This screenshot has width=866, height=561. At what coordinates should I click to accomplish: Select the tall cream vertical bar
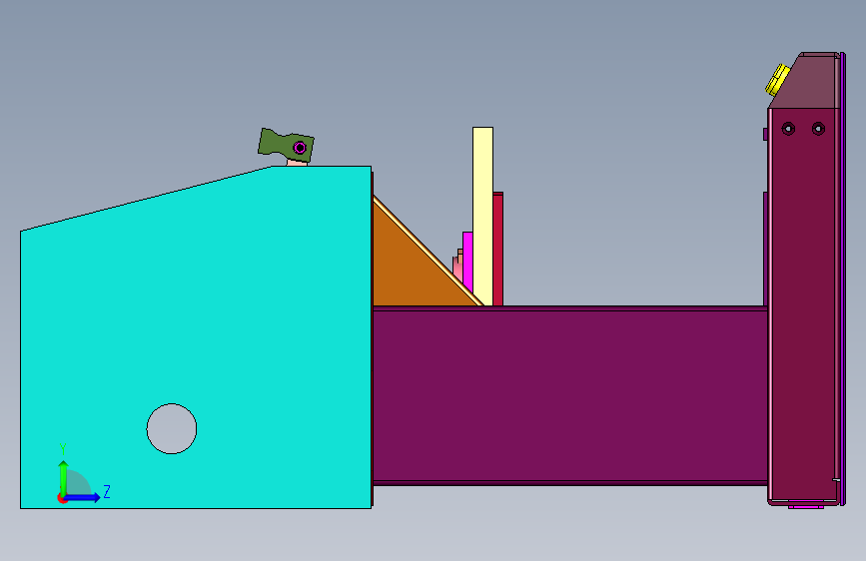click(482, 216)
